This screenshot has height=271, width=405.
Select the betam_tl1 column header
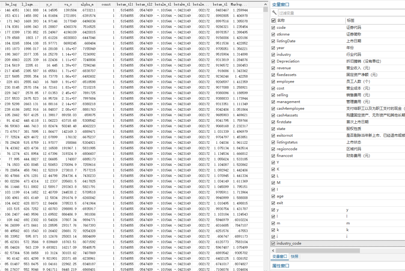125,4
